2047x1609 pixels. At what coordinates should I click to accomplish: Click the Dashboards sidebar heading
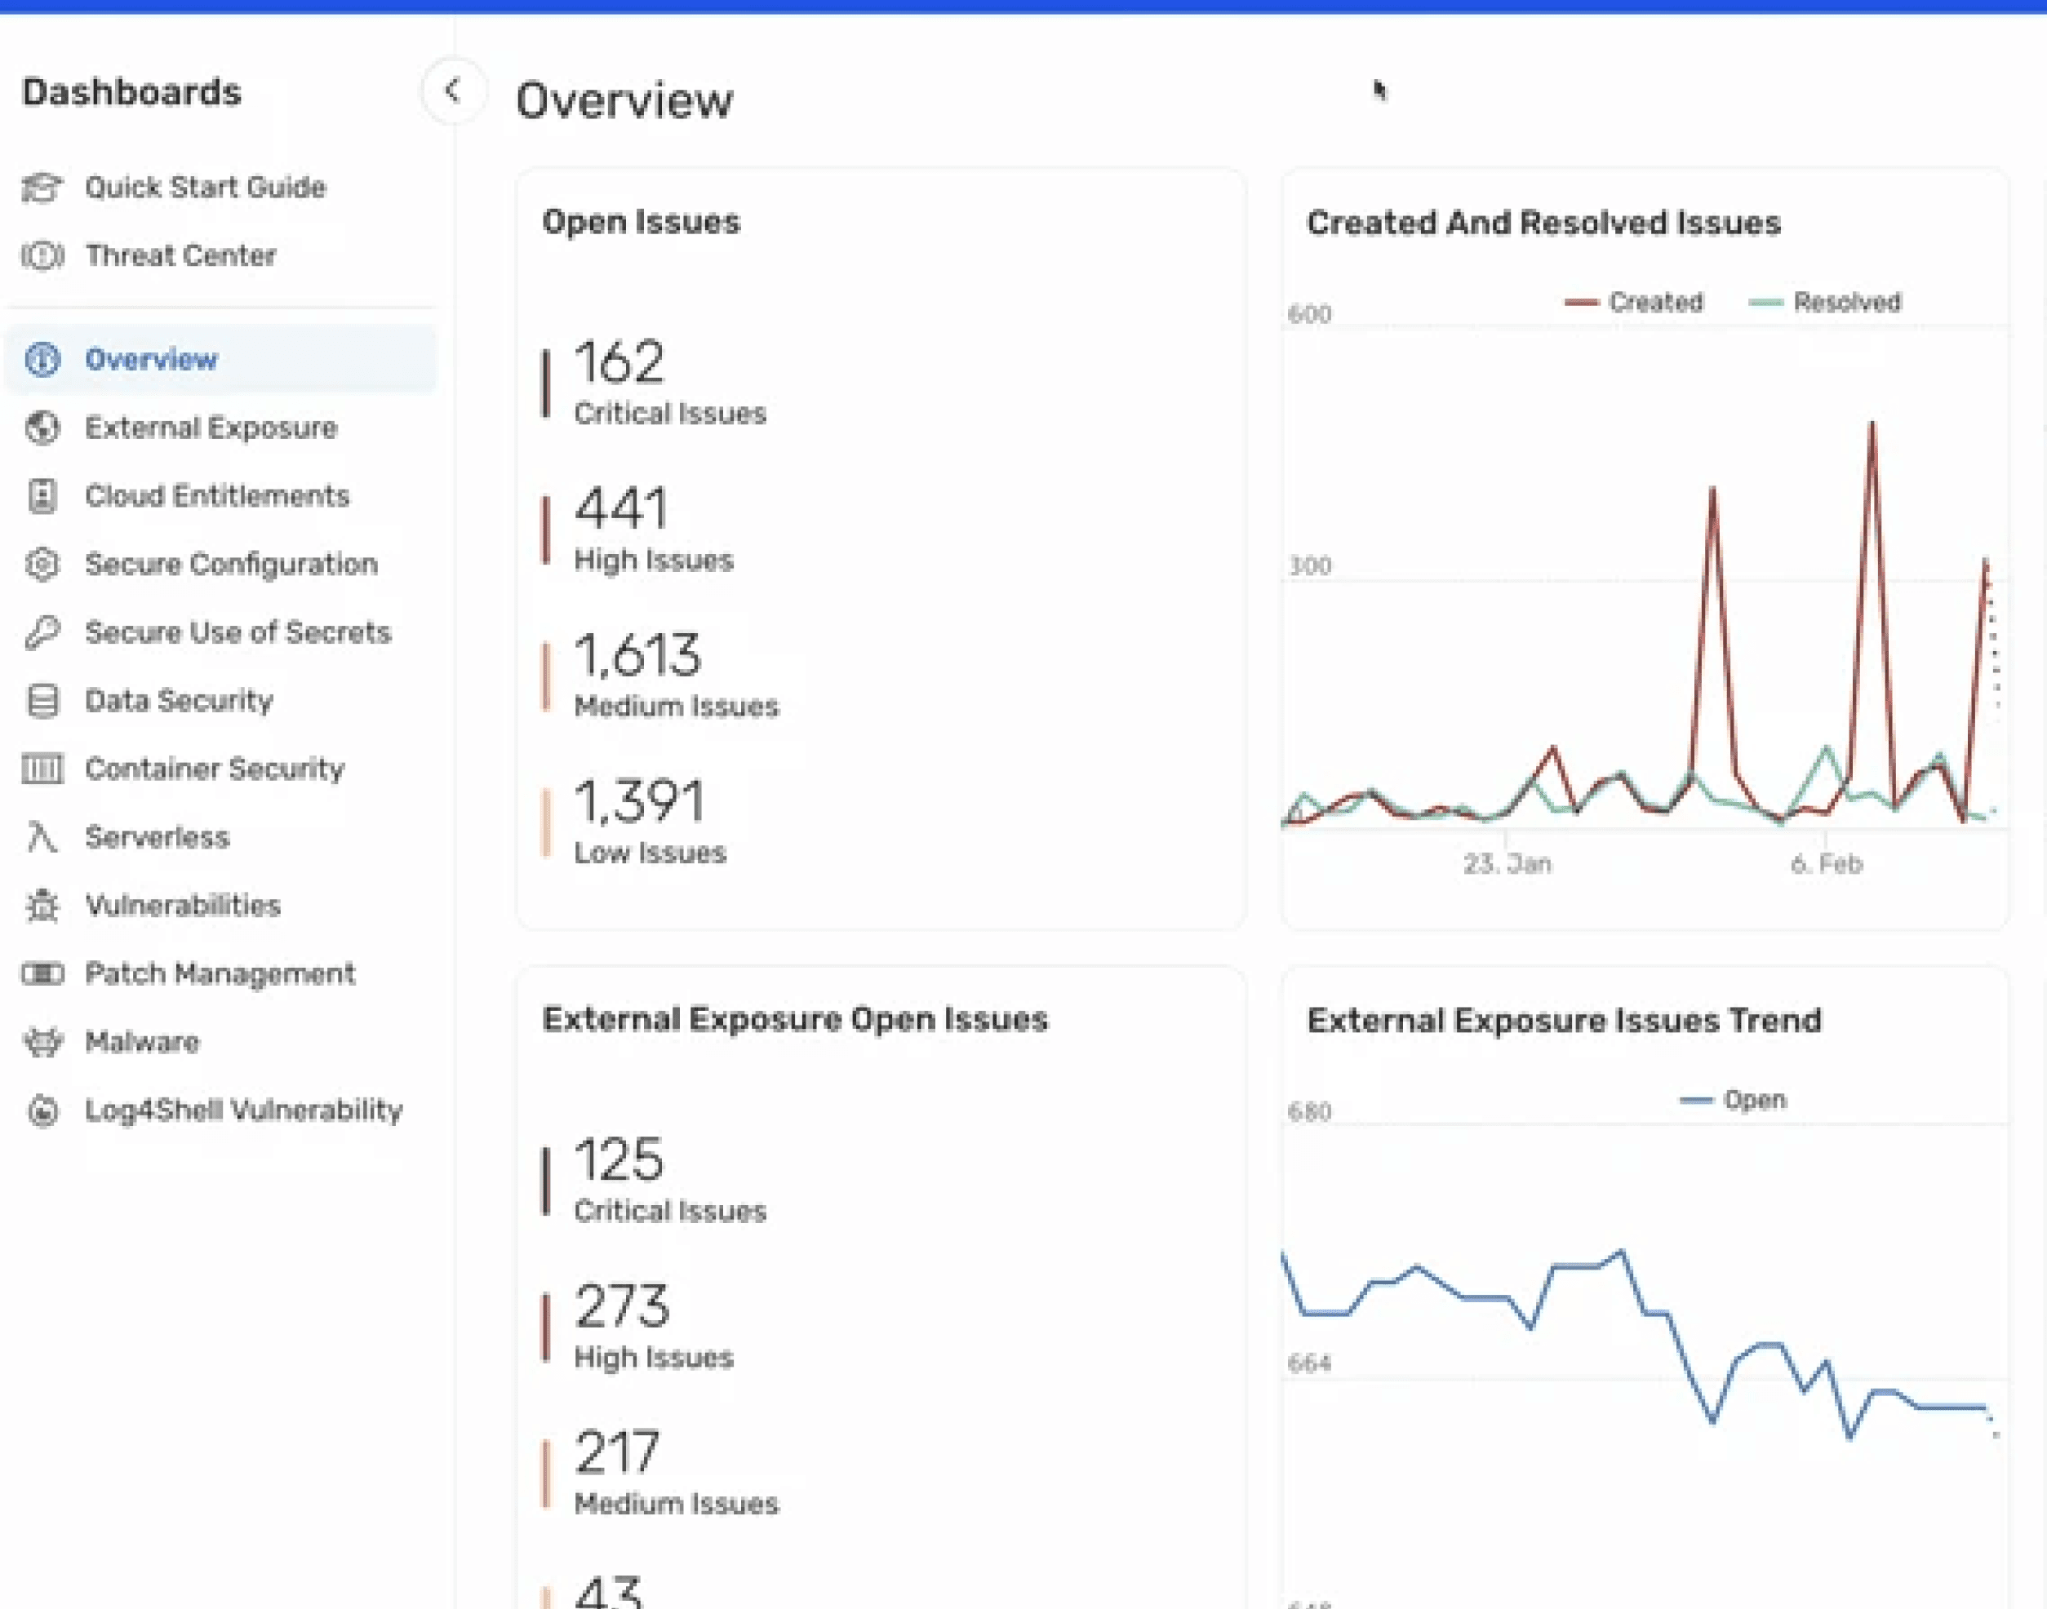coord(132,92)
